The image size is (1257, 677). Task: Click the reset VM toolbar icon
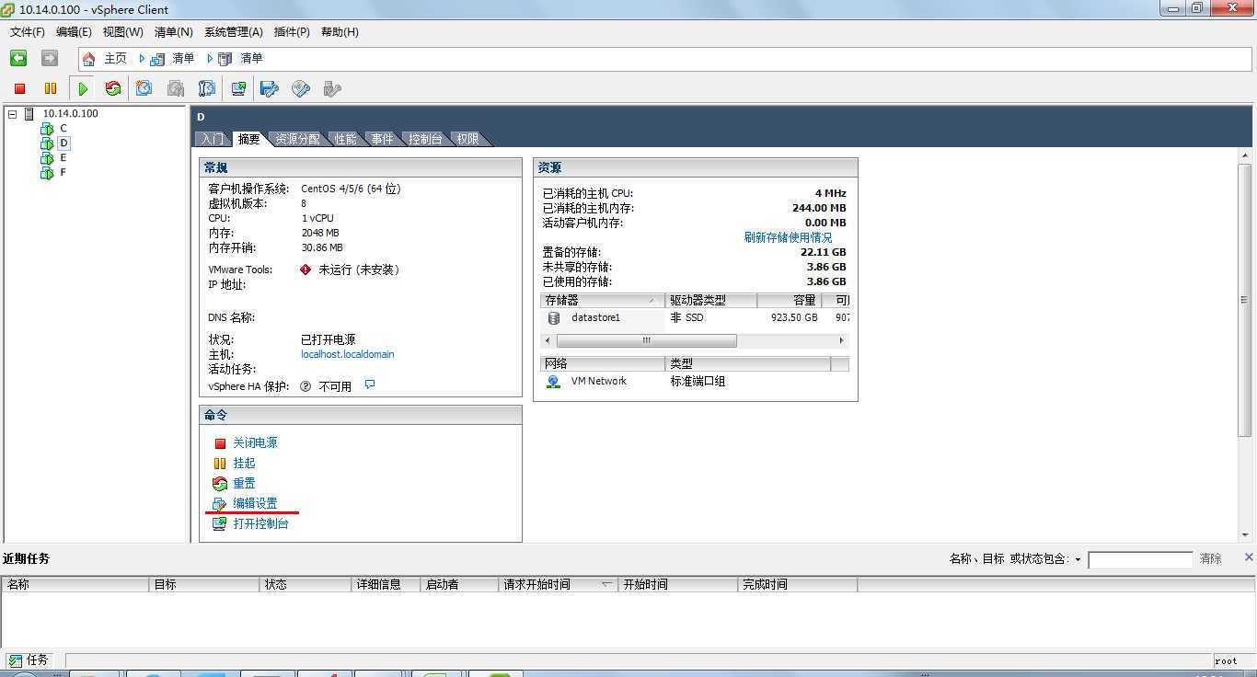click(113, 88)
